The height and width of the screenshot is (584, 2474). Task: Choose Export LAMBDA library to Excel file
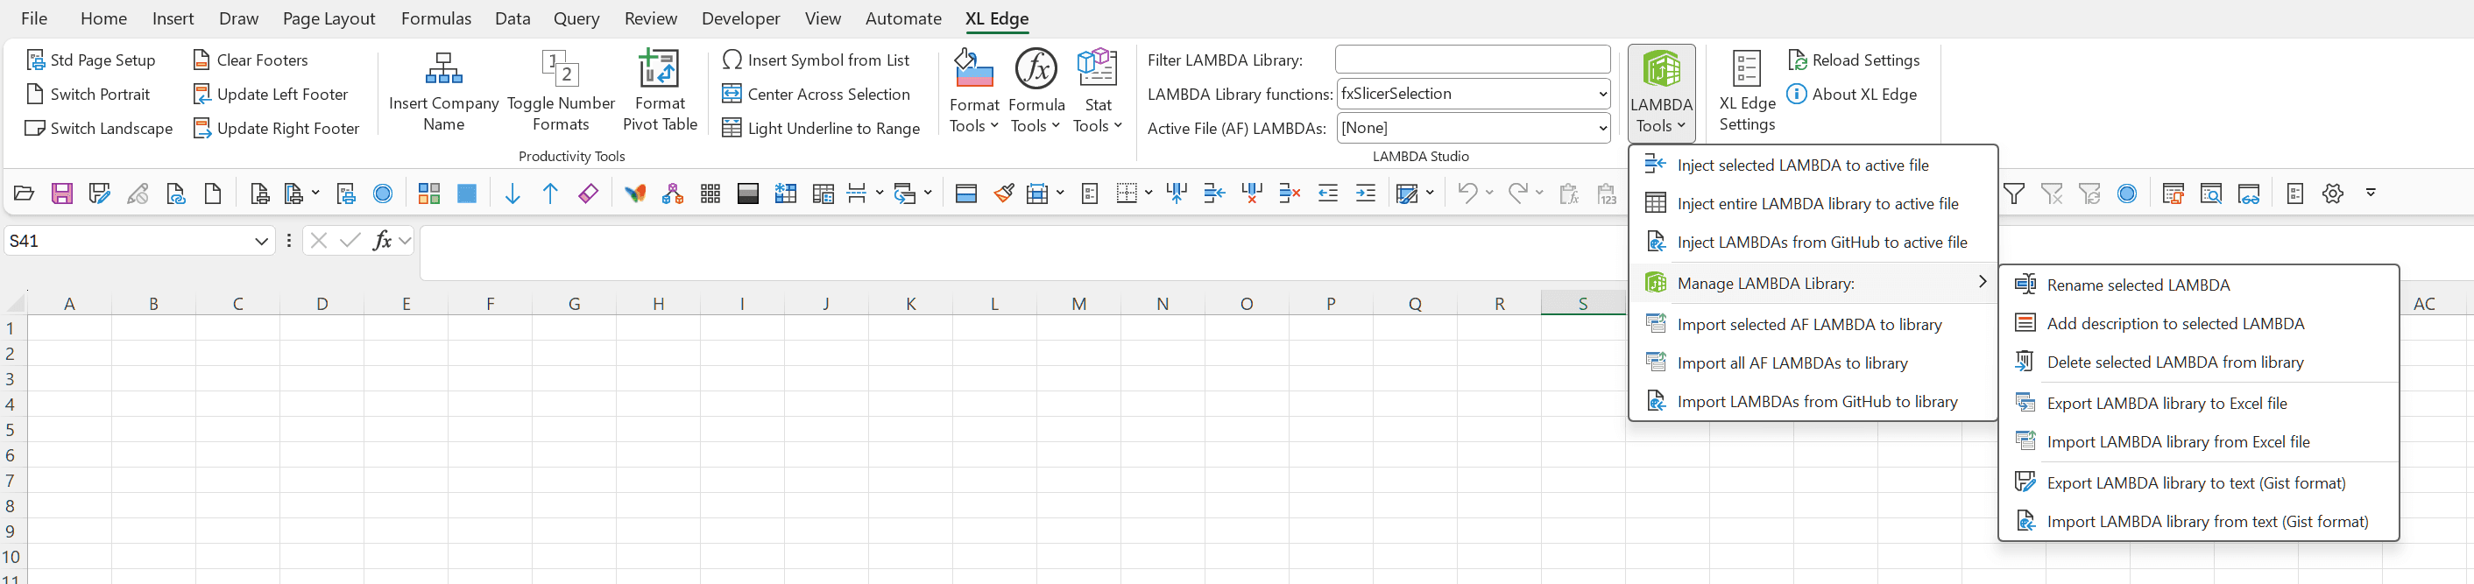[2198, 404]
